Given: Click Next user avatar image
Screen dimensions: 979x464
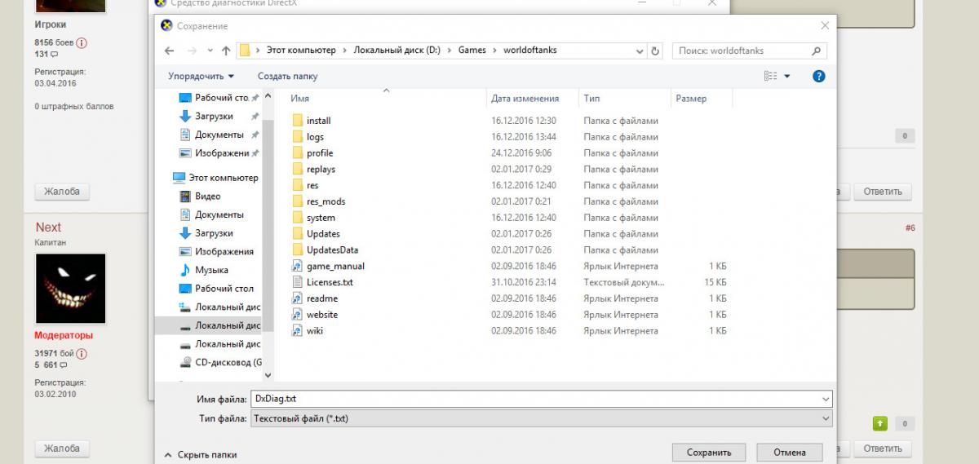Looking at the screenshot, I should 70,288.
